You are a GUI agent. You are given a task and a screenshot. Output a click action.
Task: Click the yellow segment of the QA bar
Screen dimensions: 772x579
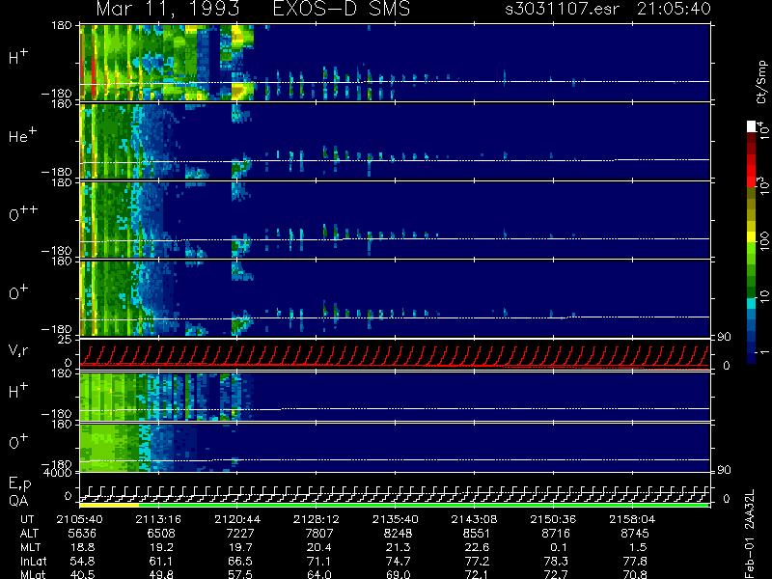tap(109, 505)
